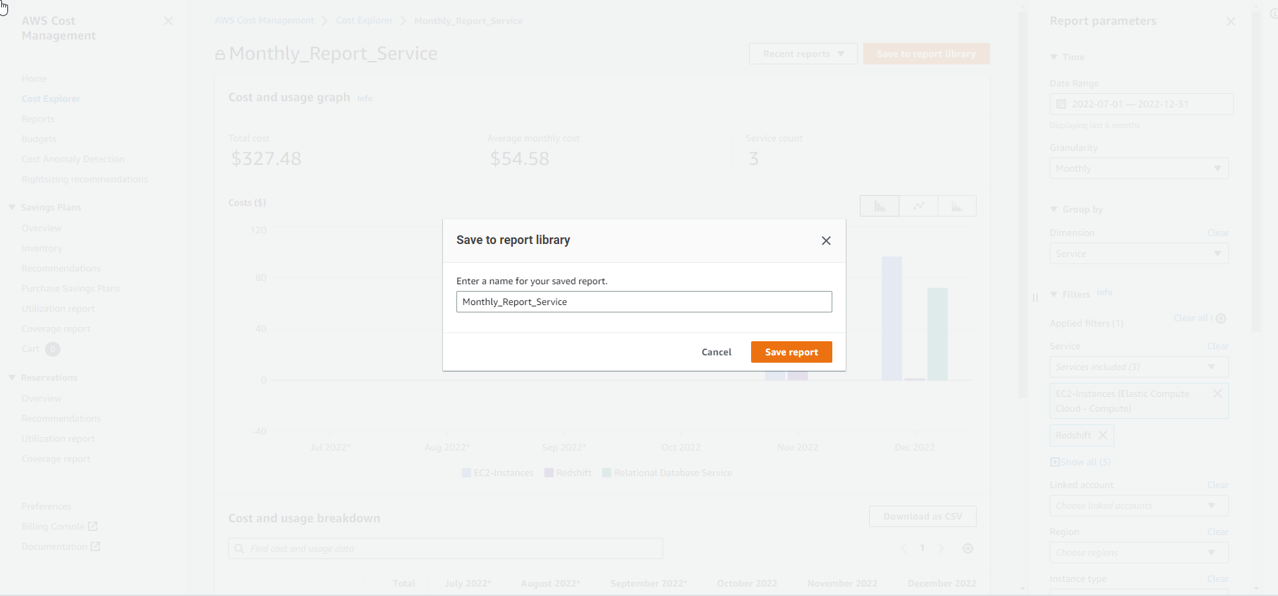Clear the Service filter
This screenshot has width=1278, height=596.
click(x=1218, y=346)
